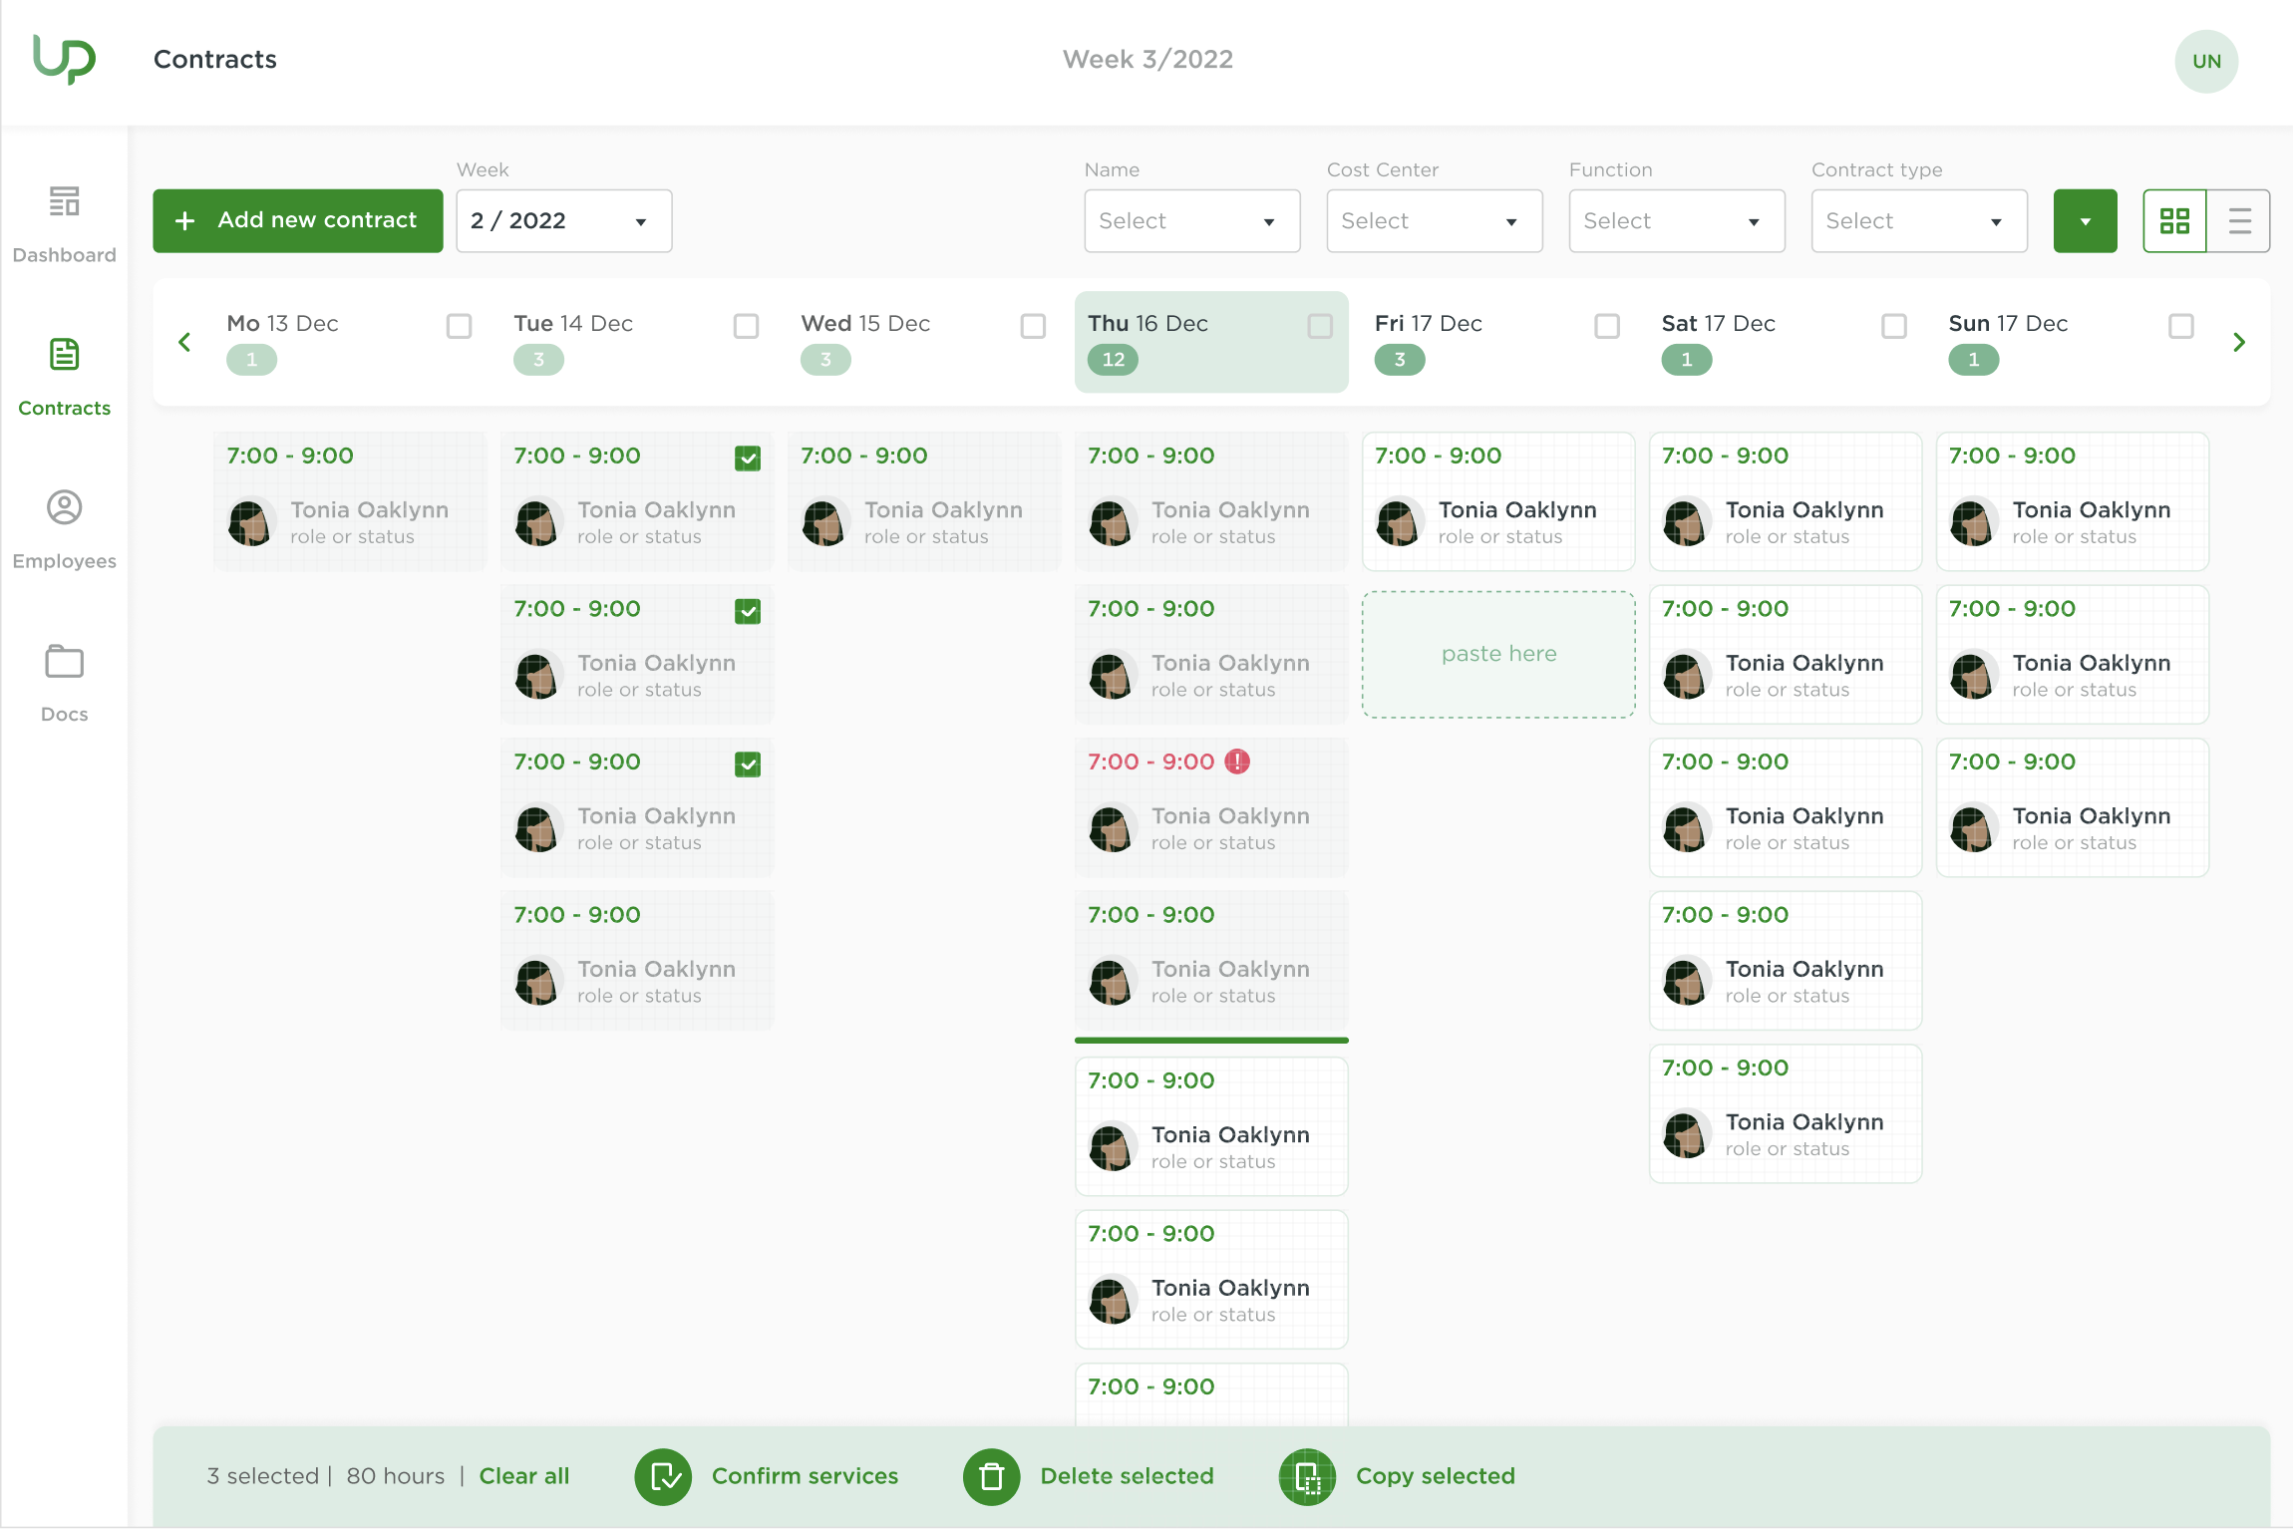This screenshot has width=2293, height=1529.
Task: Select the Mo 13 Dec day tab
Action: (x=350, y=342)
